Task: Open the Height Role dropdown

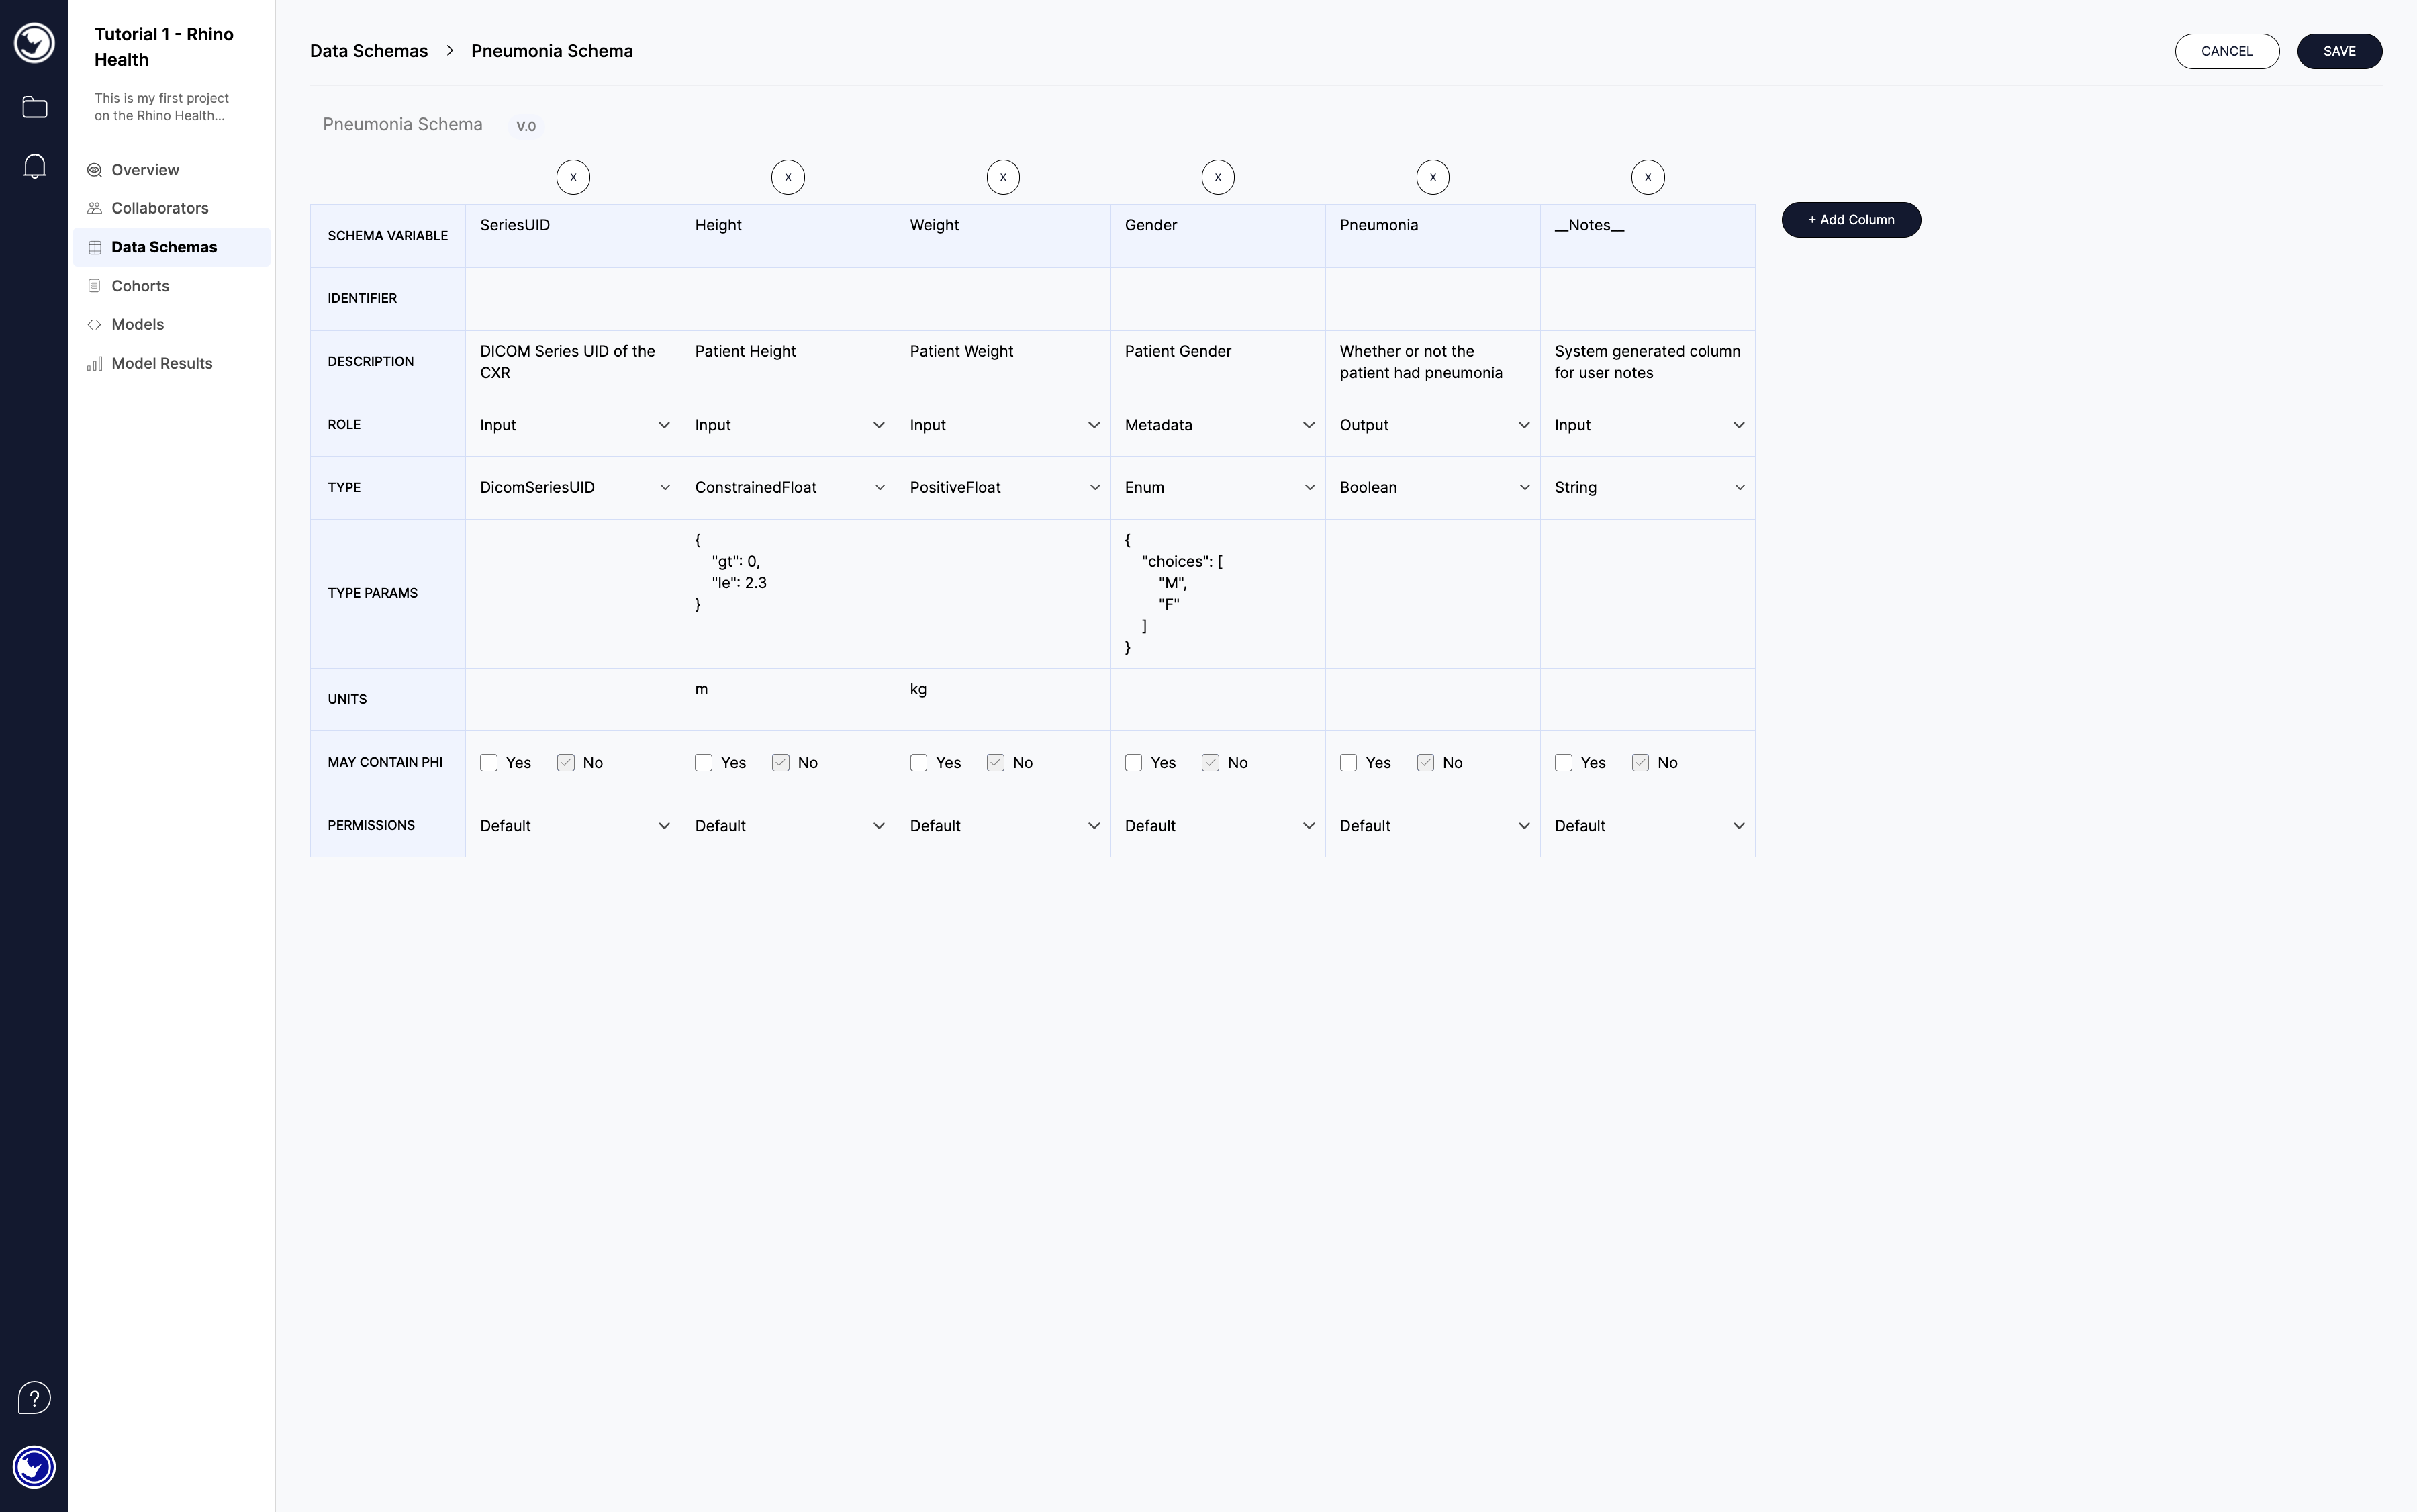Action: click(x=788, y=425)
